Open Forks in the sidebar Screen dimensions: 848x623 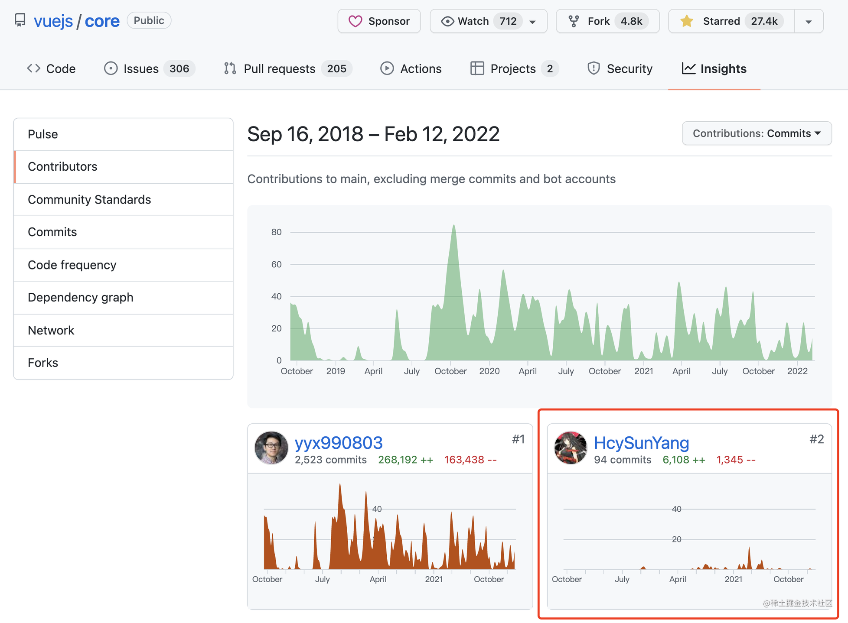click(x=124, y=363)
